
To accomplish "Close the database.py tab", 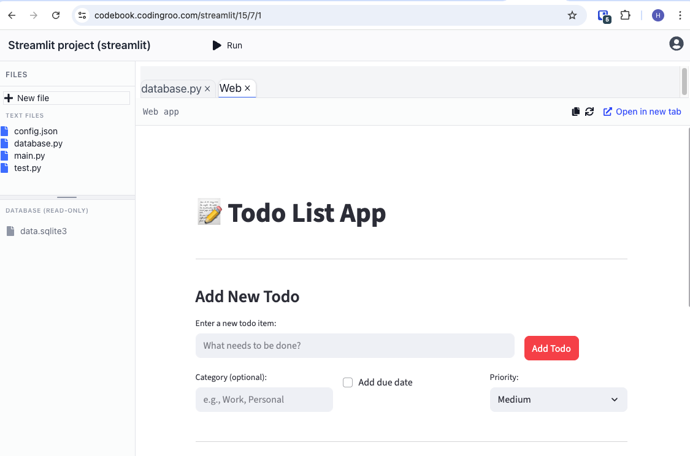I will 207,89.
